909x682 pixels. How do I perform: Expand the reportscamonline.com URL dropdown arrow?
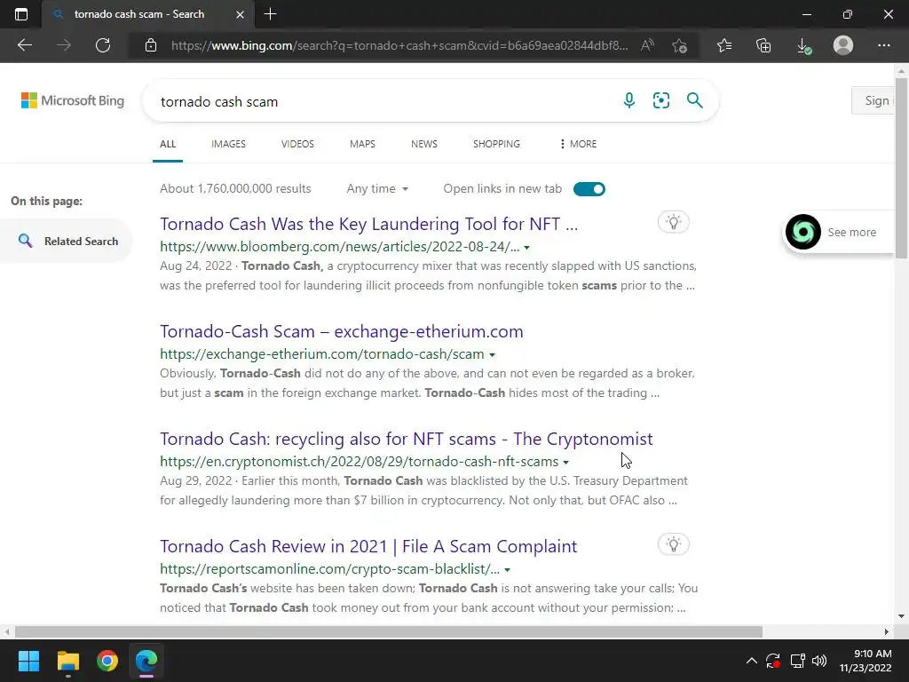tap(507, 570)
